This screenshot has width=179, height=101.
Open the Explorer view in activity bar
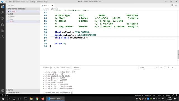(3, 6)
